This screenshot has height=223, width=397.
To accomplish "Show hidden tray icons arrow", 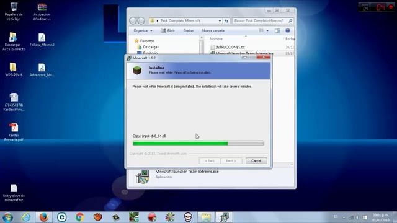I will (344, 217).
